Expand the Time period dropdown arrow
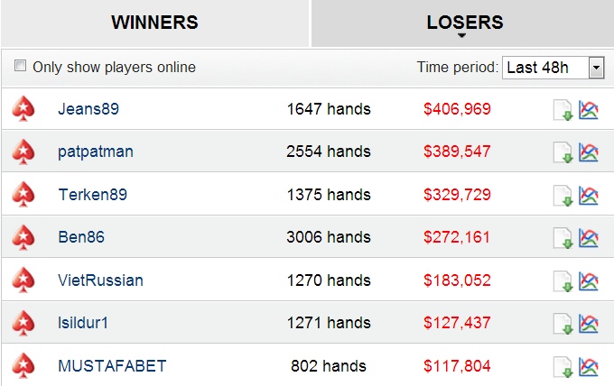The image size is (614, 386). (x=596, y=68)
